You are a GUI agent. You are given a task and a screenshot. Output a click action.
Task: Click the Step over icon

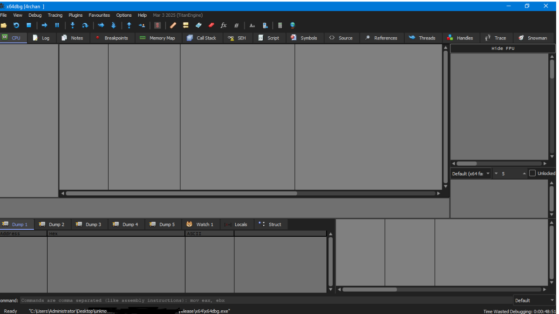[85, 25]
